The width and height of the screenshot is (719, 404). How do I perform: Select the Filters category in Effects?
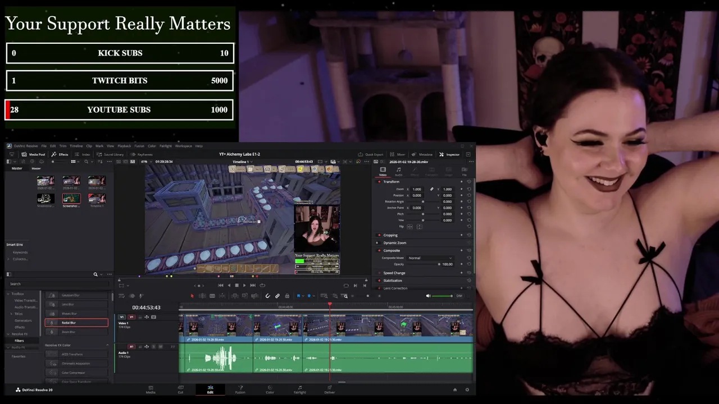click(19, 341)
